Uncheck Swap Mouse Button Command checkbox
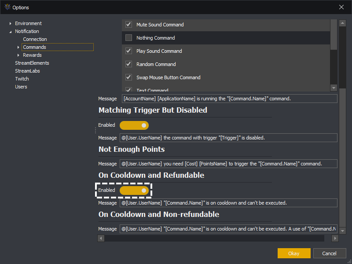The width and height of the screenshot is (352, 264). tap(128, 77)
